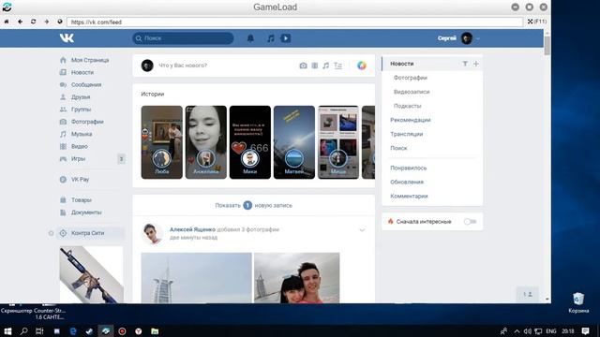Click Показать 1 новую запись
This screenshot has height=337, width=600.
pos(253,205)
